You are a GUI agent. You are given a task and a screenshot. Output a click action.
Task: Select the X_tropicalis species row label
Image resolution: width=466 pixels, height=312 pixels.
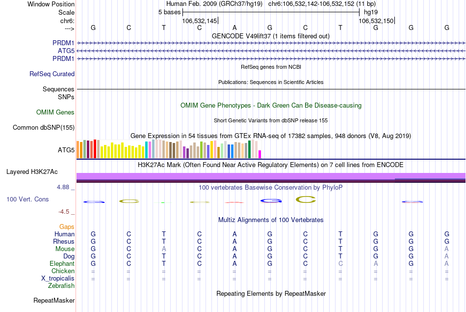click(58, 279)
